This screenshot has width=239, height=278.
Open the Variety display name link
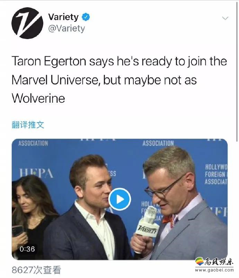[x=63, y=17]
